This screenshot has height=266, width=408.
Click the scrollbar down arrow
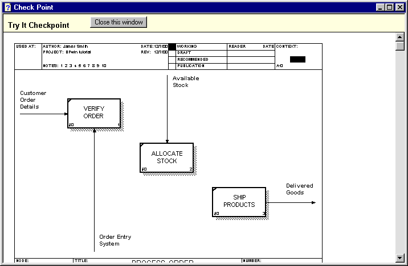coord(399,257)
